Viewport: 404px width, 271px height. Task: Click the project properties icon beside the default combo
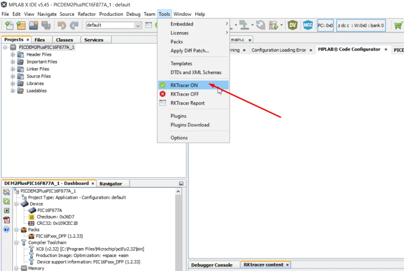point(148,25)
